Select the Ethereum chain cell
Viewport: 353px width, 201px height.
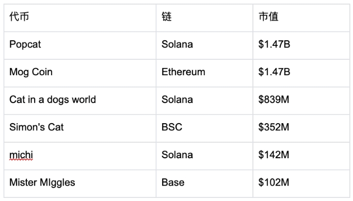(204, 73)
